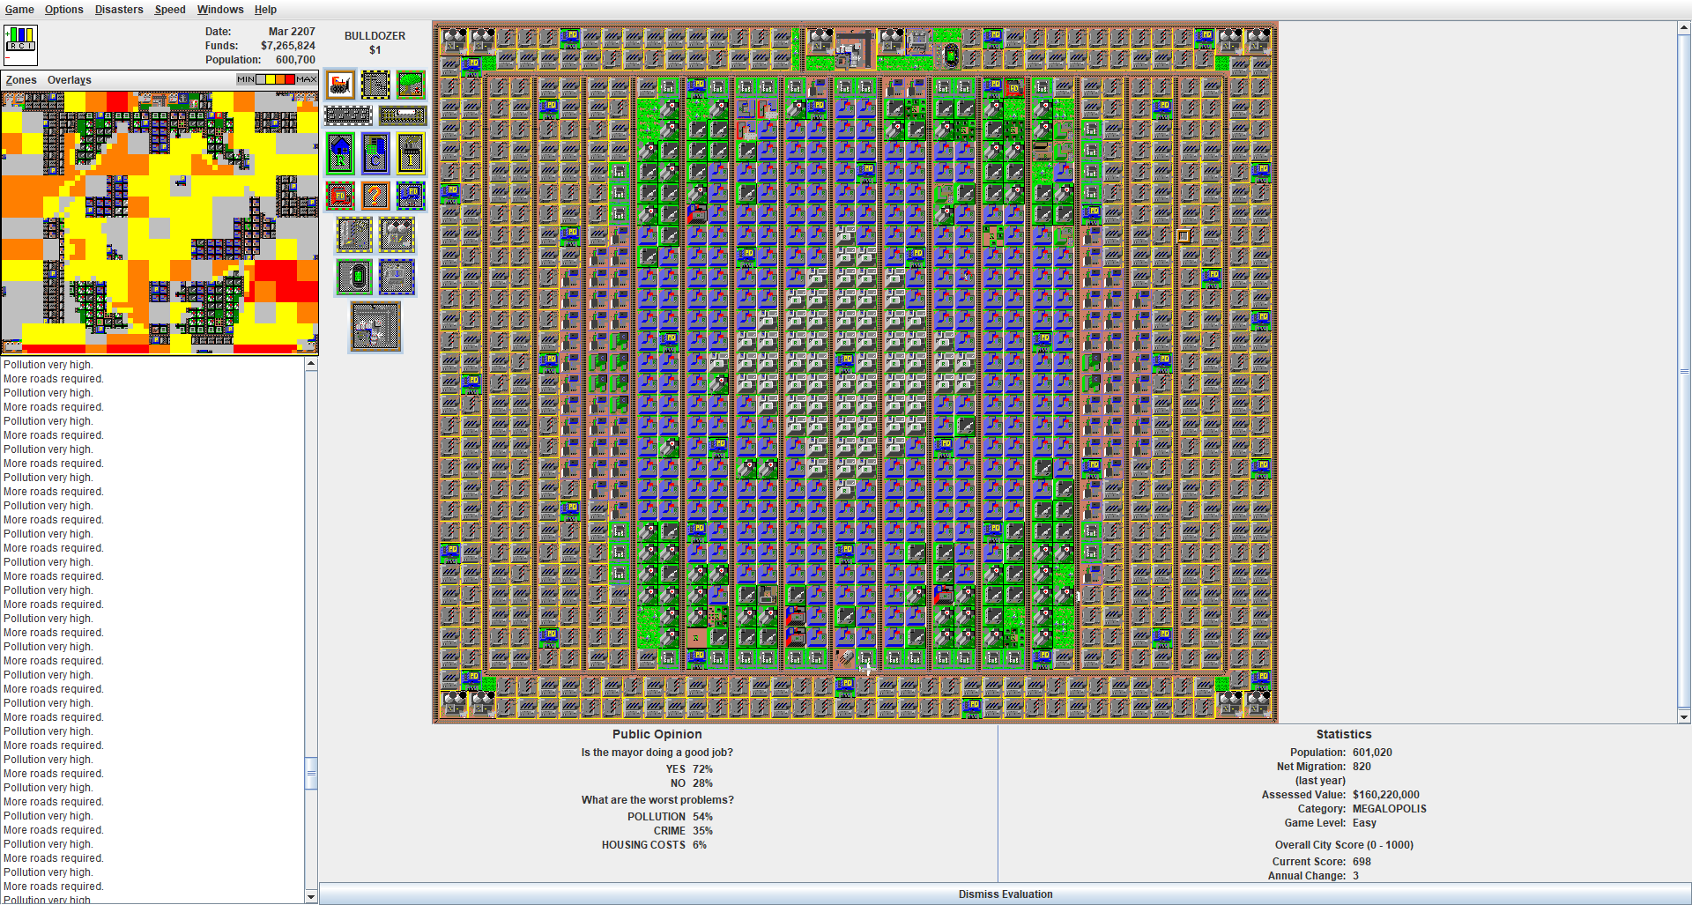This screenshot has height=905, width=1692.
Task: Select the Fire Department tool
Action: point(340,196)
